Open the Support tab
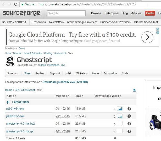This screenshot has height=141, width=161. (x=55, y=73)
